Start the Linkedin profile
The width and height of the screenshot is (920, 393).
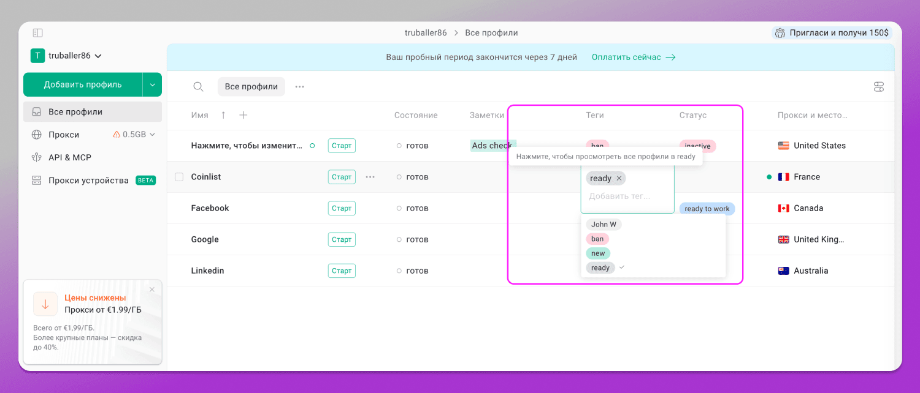pos(342,271)
